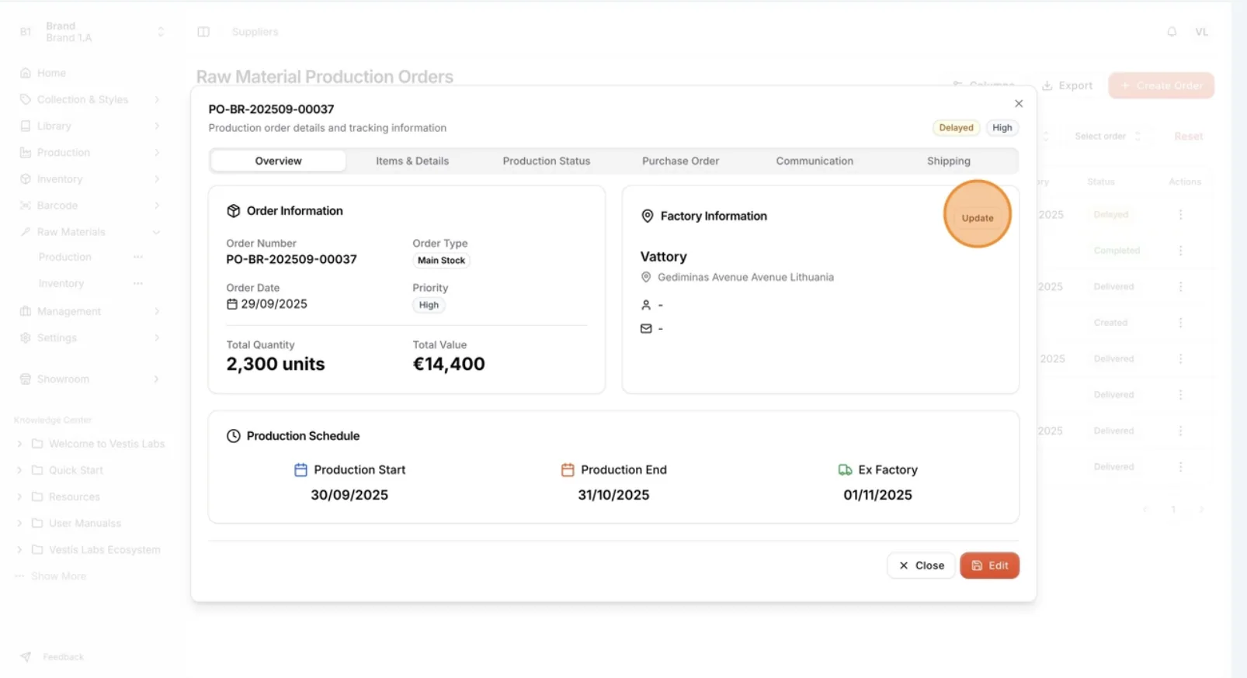Open the Purchase Order tab
Image resolution: width=1247 pixels, height=678 pixels.
point(680,161)
